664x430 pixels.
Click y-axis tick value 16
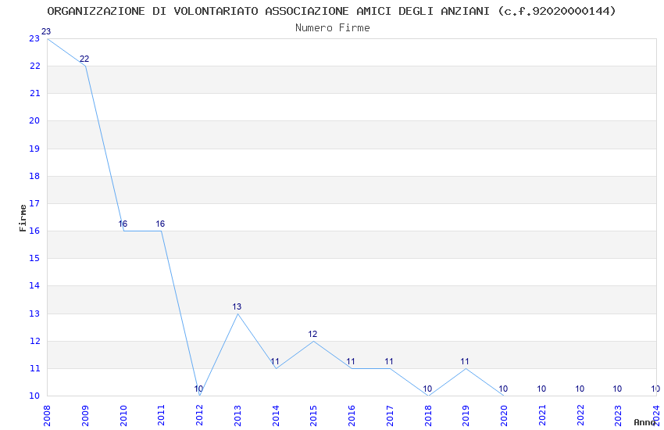click(x=34, y=231)
